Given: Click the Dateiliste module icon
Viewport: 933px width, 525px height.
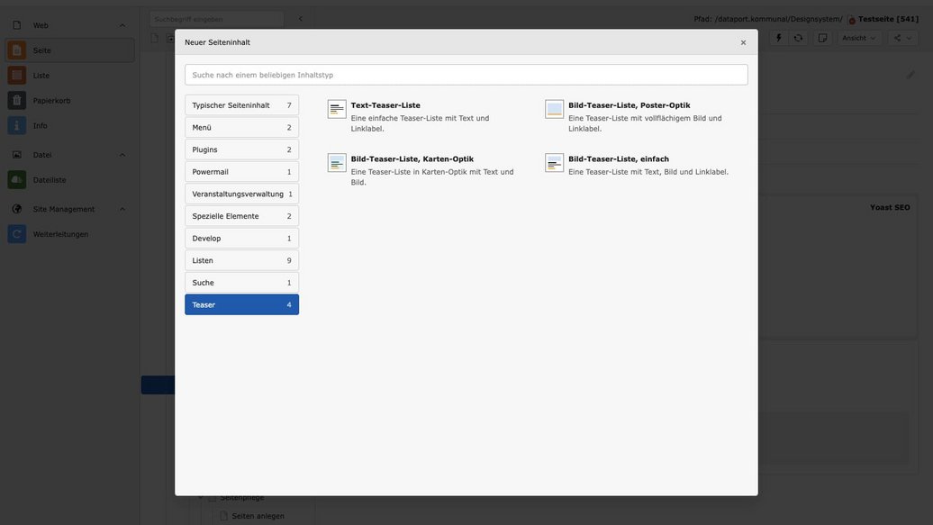Looking at the screenshot, I should coord(17,180).
